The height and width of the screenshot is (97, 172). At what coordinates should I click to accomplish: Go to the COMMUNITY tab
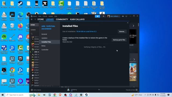tap(62, 19)
